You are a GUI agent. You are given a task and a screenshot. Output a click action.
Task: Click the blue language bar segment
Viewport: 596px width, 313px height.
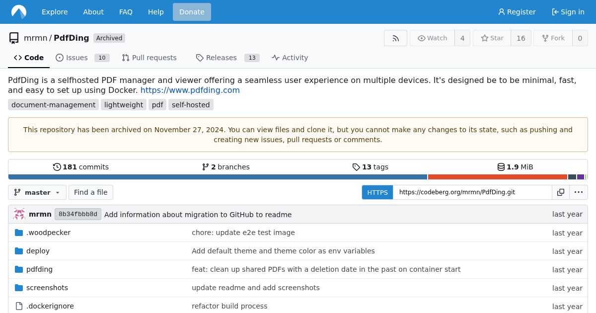(218, 177)
